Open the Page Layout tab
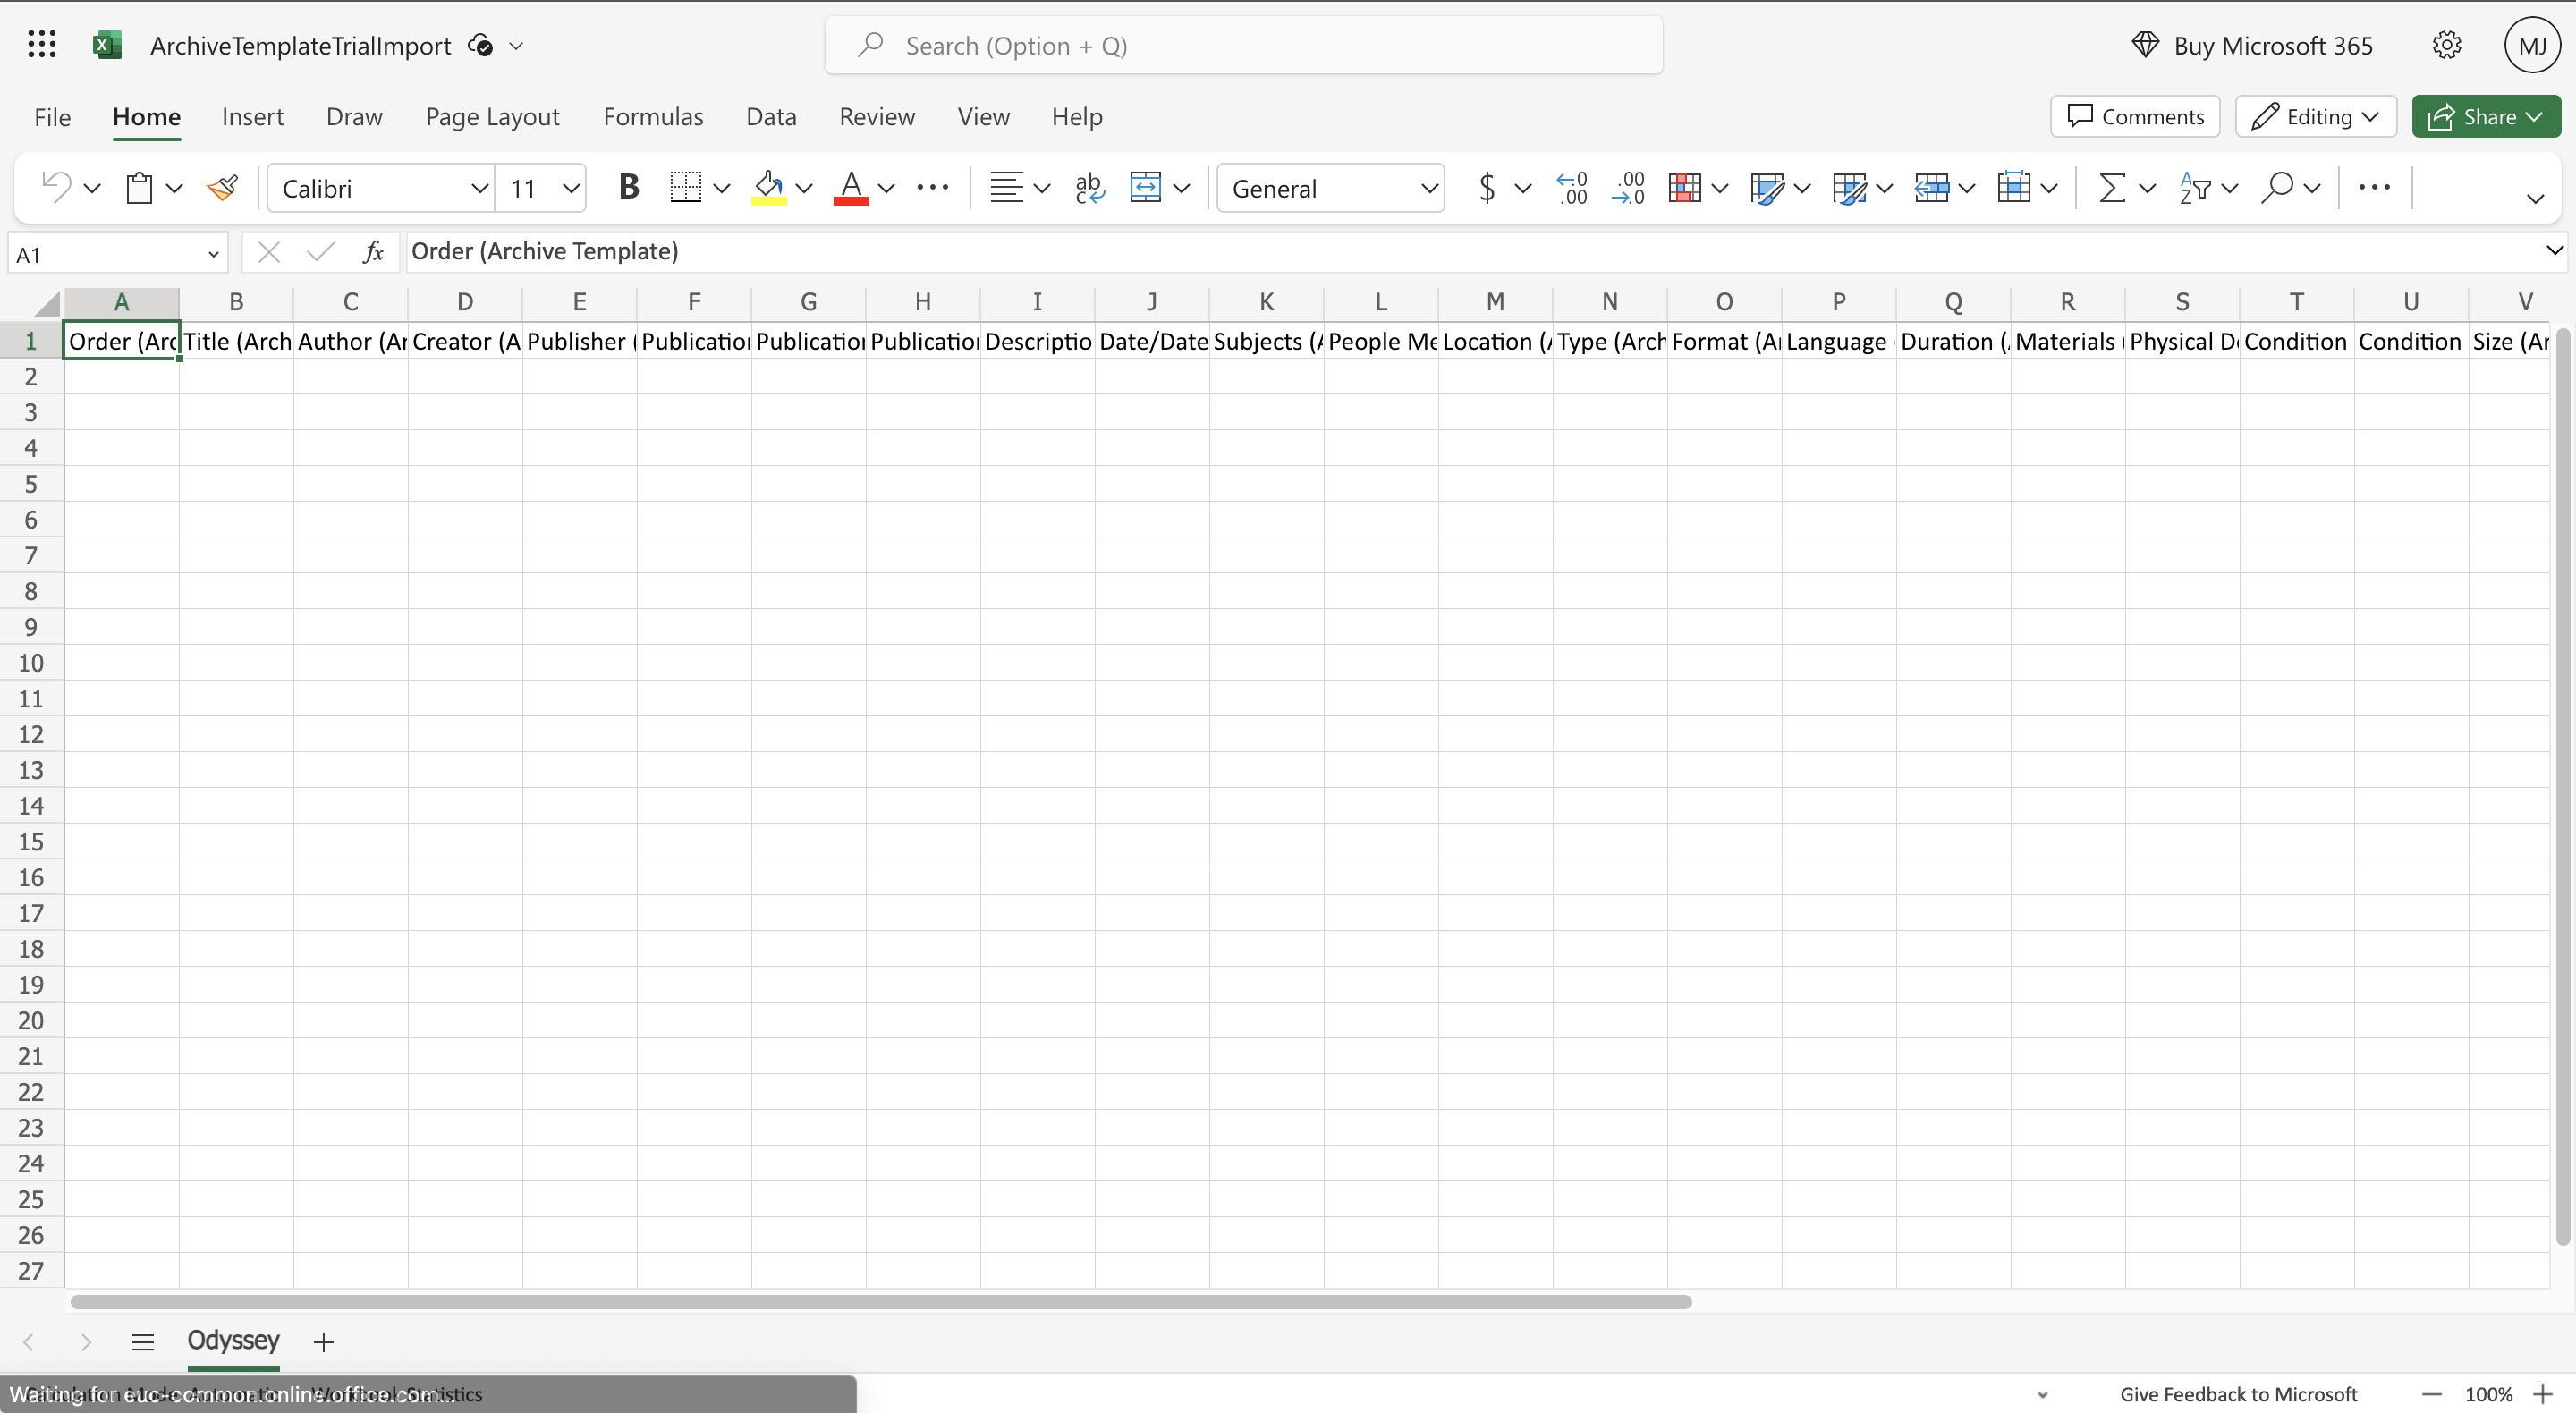Screen dimensions: 2576x1413 click(x=492, y=117)
